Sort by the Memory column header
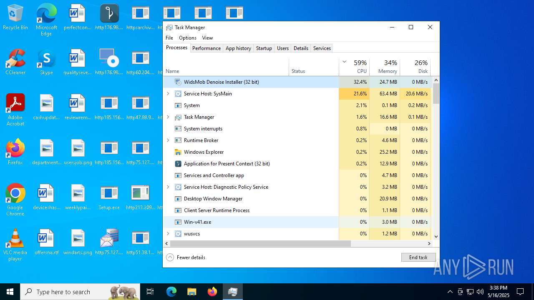The width and height of the screenshot is (534, 300). coord(385,67)
